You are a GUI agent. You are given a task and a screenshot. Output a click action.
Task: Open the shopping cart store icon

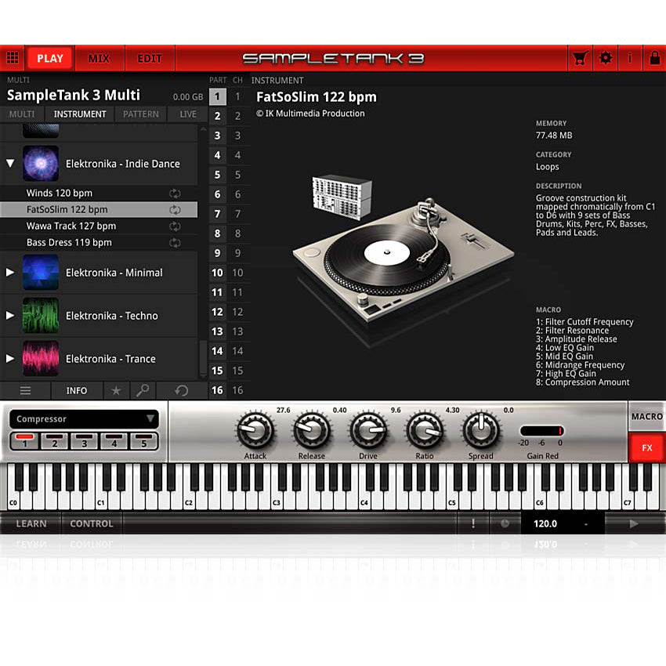pyautogui.click(x=579, y=57)
